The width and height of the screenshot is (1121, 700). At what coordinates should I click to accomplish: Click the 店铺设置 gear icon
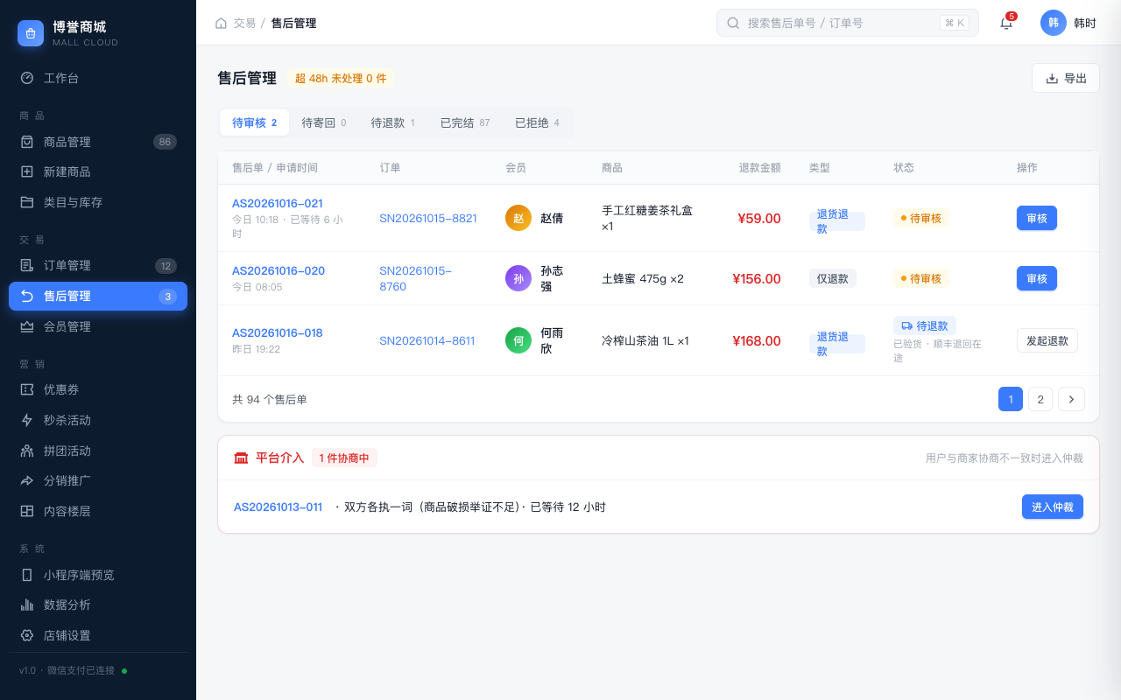(x=27, y=635)
